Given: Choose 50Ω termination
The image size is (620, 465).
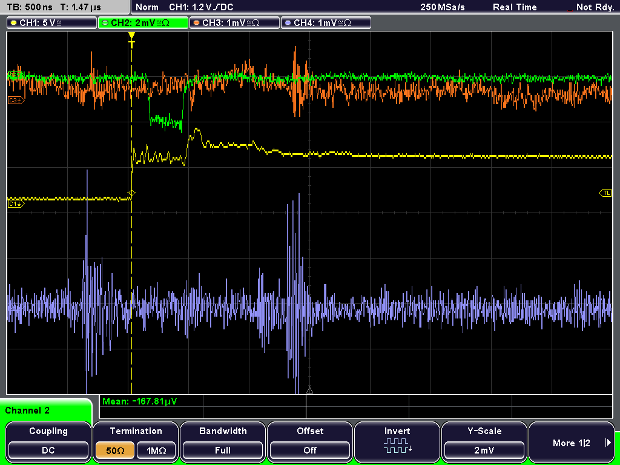Looking at the screenshot, I should 115,450.
